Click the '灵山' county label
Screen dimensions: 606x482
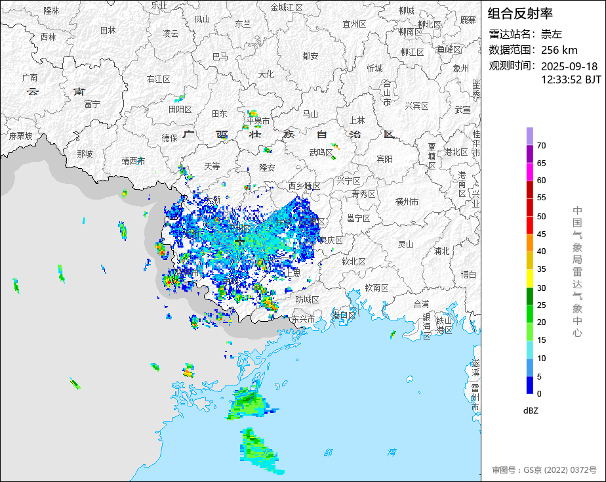click(x=405, y=244)
